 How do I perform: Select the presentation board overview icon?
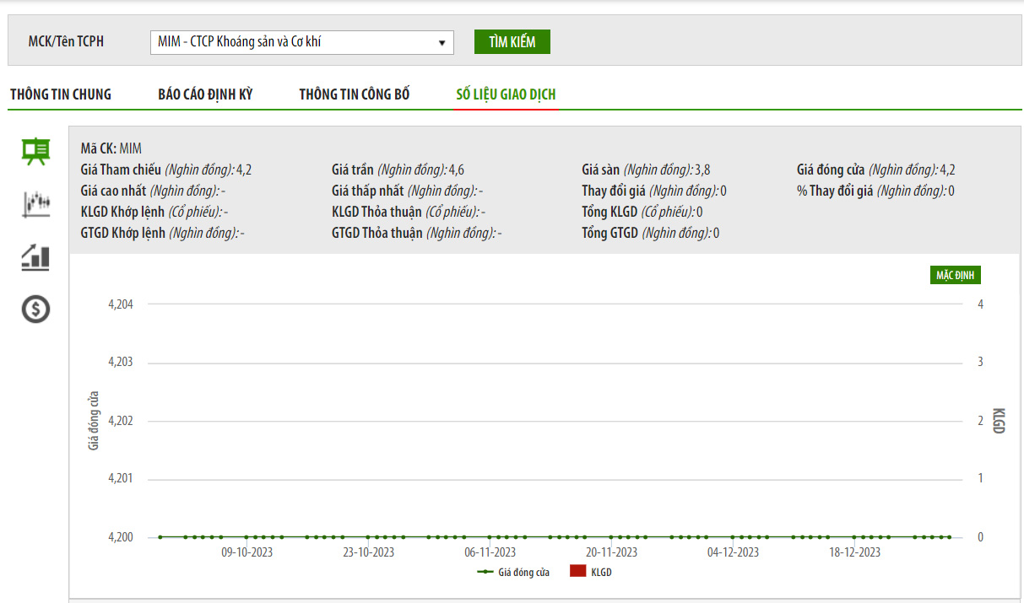(35, 151)
